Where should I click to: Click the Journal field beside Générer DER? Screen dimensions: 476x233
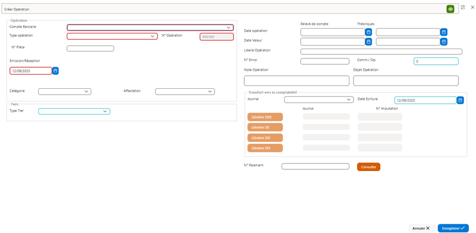point(326,117)
